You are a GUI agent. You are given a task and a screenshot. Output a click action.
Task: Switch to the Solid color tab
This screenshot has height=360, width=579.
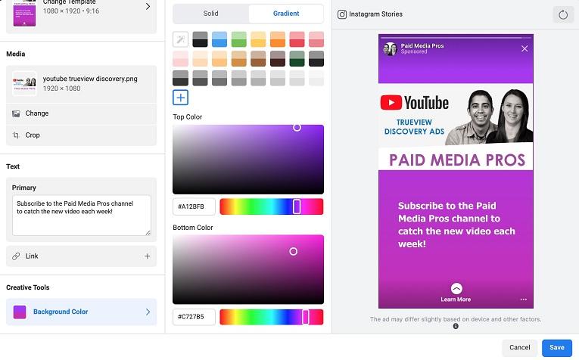(211, 14)
